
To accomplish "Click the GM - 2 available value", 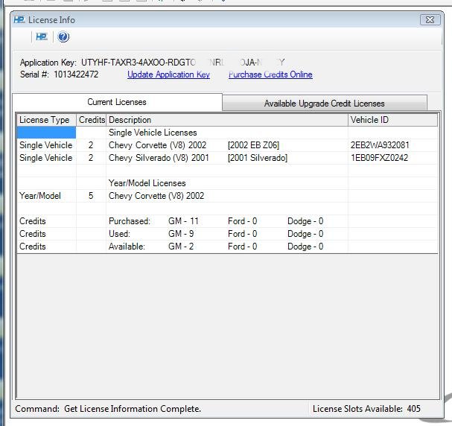I will point(181,247).
